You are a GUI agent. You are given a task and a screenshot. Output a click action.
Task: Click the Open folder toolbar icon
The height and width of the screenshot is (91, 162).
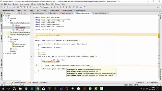[x=2, y=7]
